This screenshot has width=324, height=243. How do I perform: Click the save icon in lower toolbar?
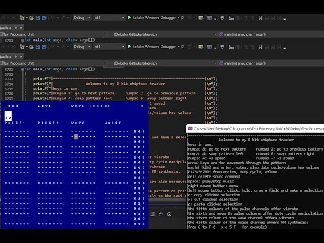click(38, 47)
